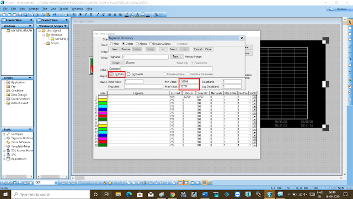
Task: Expand the Windows & Scripts dropdown
Action: click(x=66, y=26)
